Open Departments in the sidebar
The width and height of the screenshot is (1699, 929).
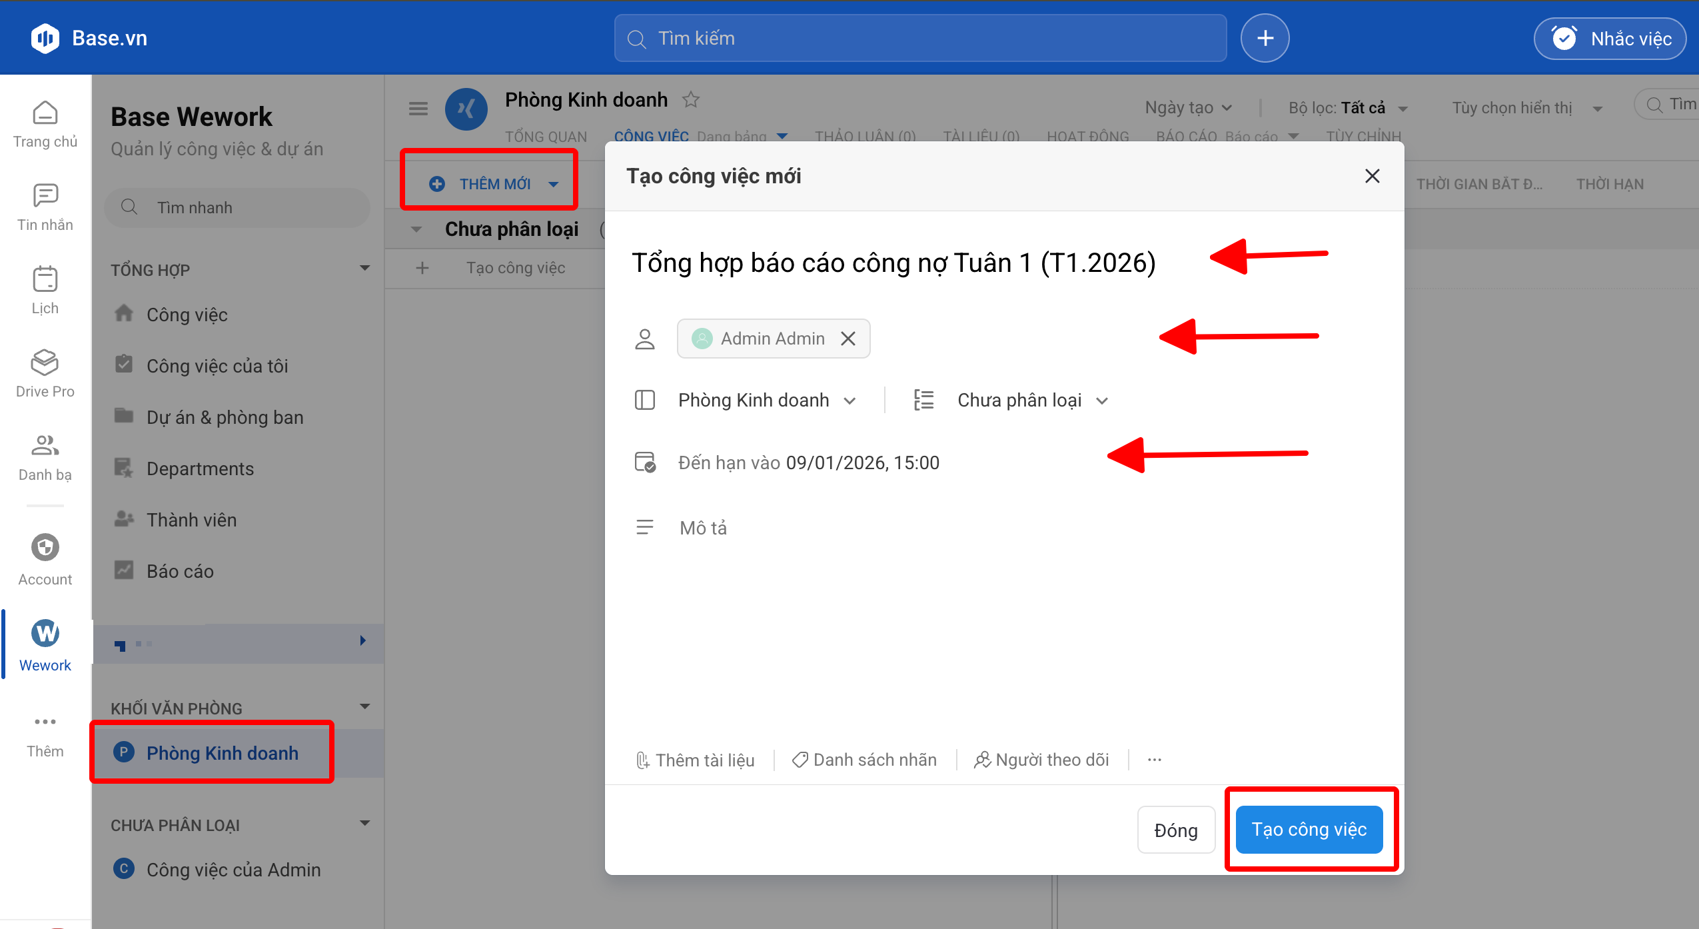point(200,468)
